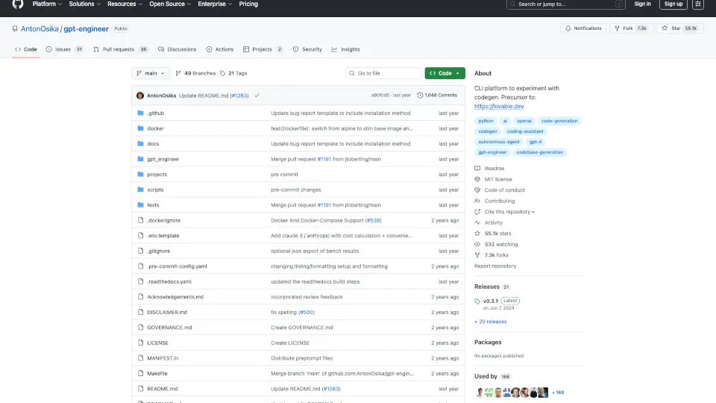Image resolution: width=716 pixels, height=403 pixels.
Task: Open the Notifications bell button
Action: pos(582,28)
